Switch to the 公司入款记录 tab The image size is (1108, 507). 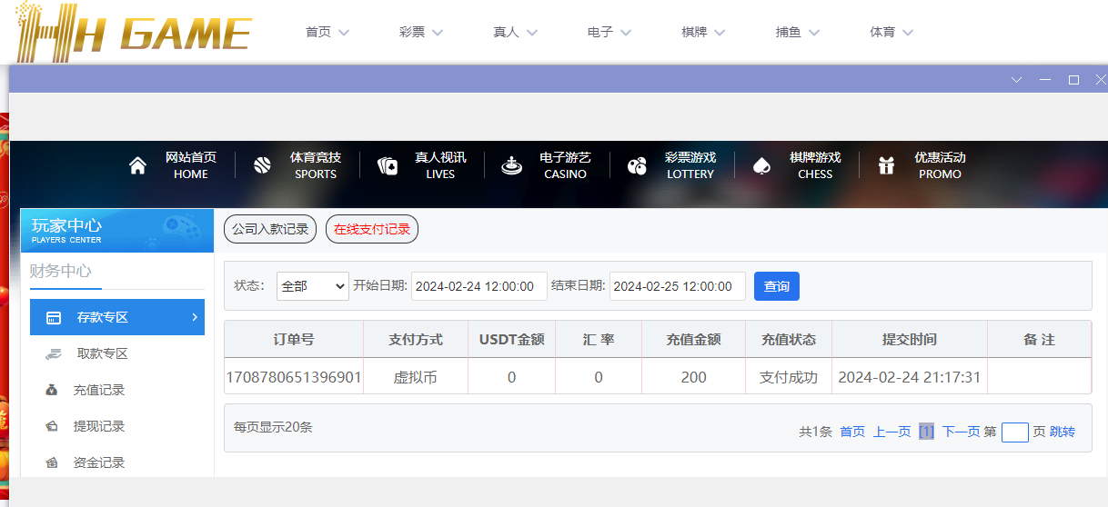(270, 229)
